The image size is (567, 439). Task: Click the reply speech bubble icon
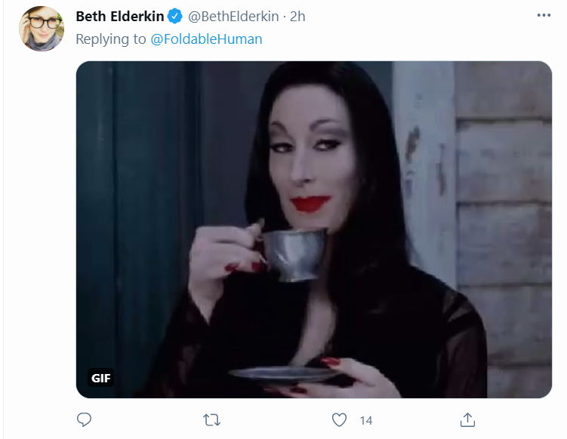point(85,420)
